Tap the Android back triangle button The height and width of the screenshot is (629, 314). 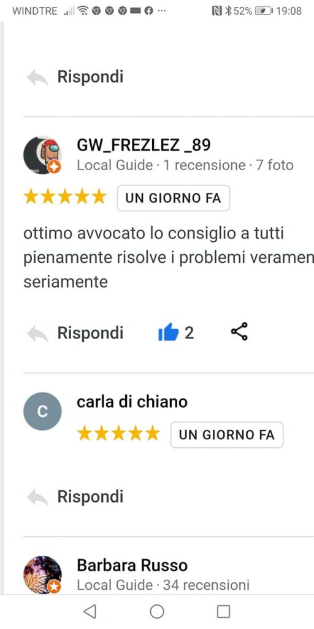pos(90,611)
